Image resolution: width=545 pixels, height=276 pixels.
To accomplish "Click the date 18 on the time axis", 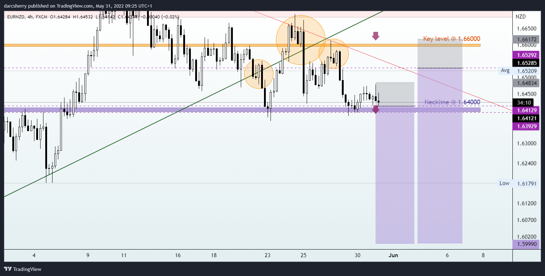I will tap(214, 255).
